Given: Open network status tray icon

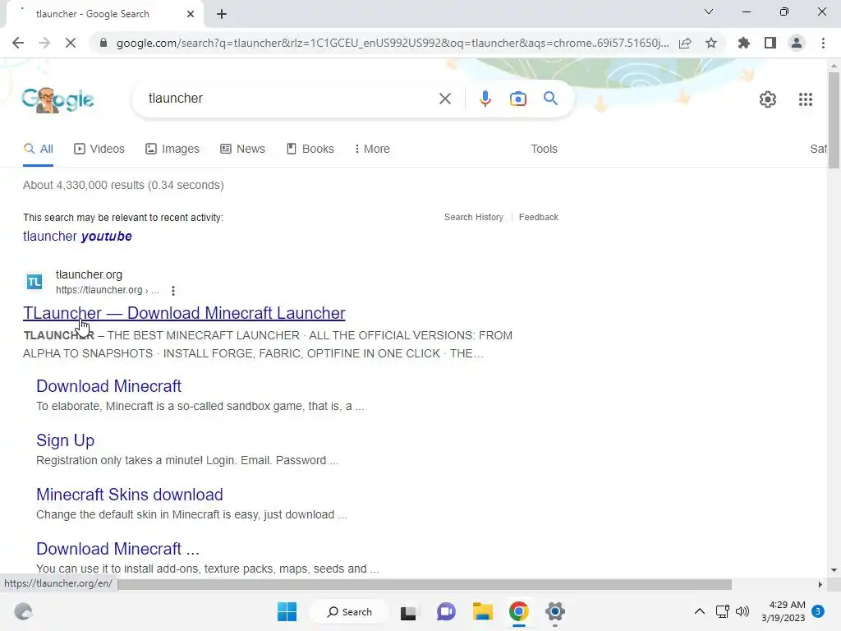Looking at the screenshot, I should pyautogui.click(x=723, y=611).
